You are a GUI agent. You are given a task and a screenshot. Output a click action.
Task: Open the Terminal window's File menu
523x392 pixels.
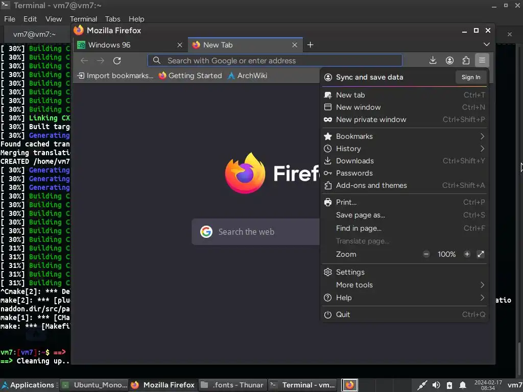tap(10, 19)
